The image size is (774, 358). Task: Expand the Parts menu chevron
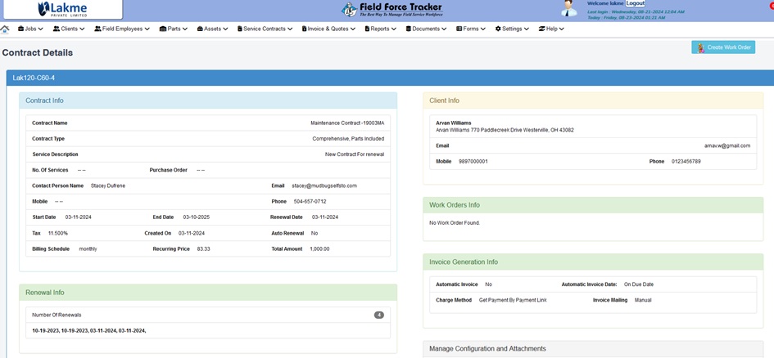184,29
